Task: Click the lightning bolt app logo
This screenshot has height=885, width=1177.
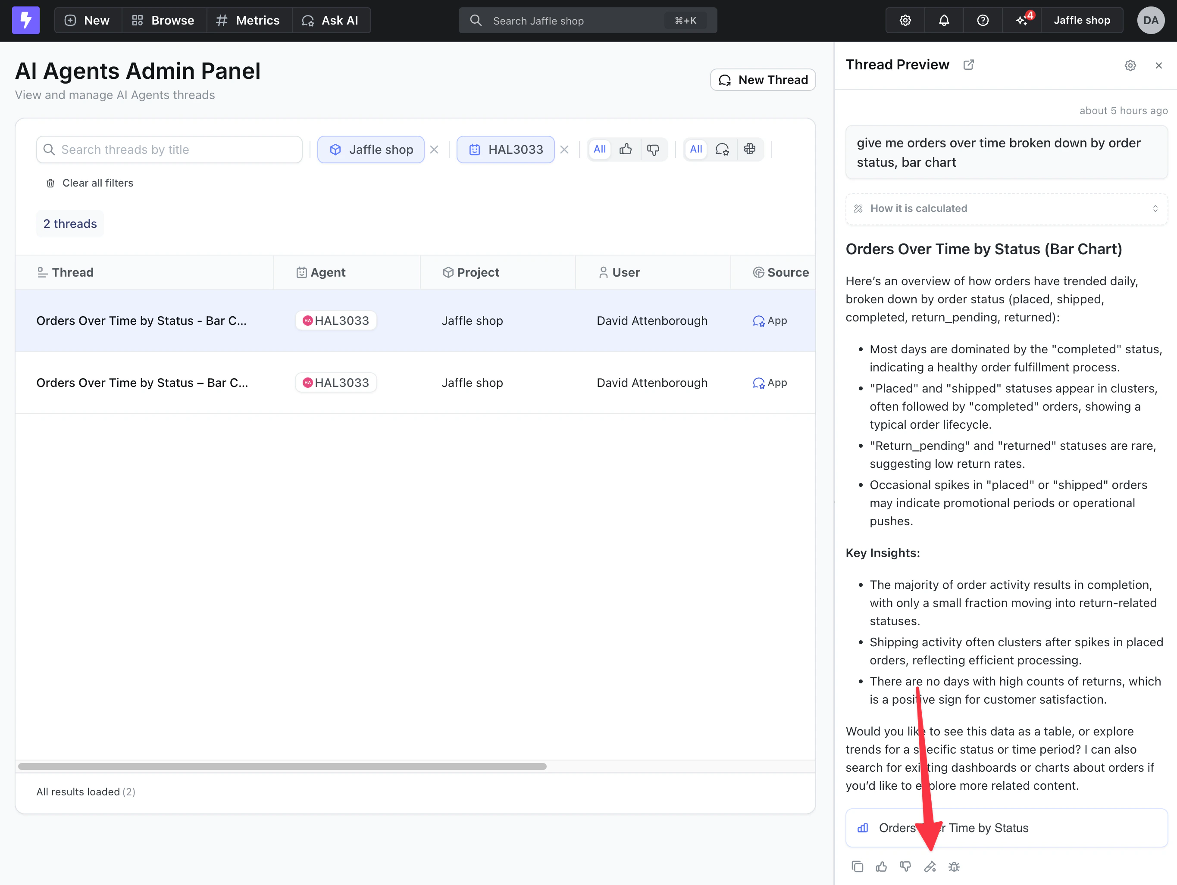Action: click(x=25, y=20)
